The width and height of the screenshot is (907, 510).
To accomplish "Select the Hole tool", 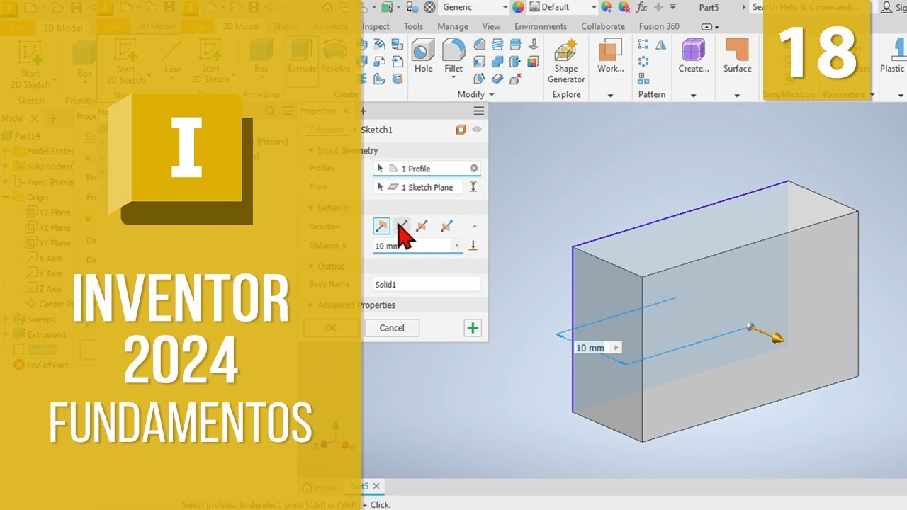I will tap(423, 55).
